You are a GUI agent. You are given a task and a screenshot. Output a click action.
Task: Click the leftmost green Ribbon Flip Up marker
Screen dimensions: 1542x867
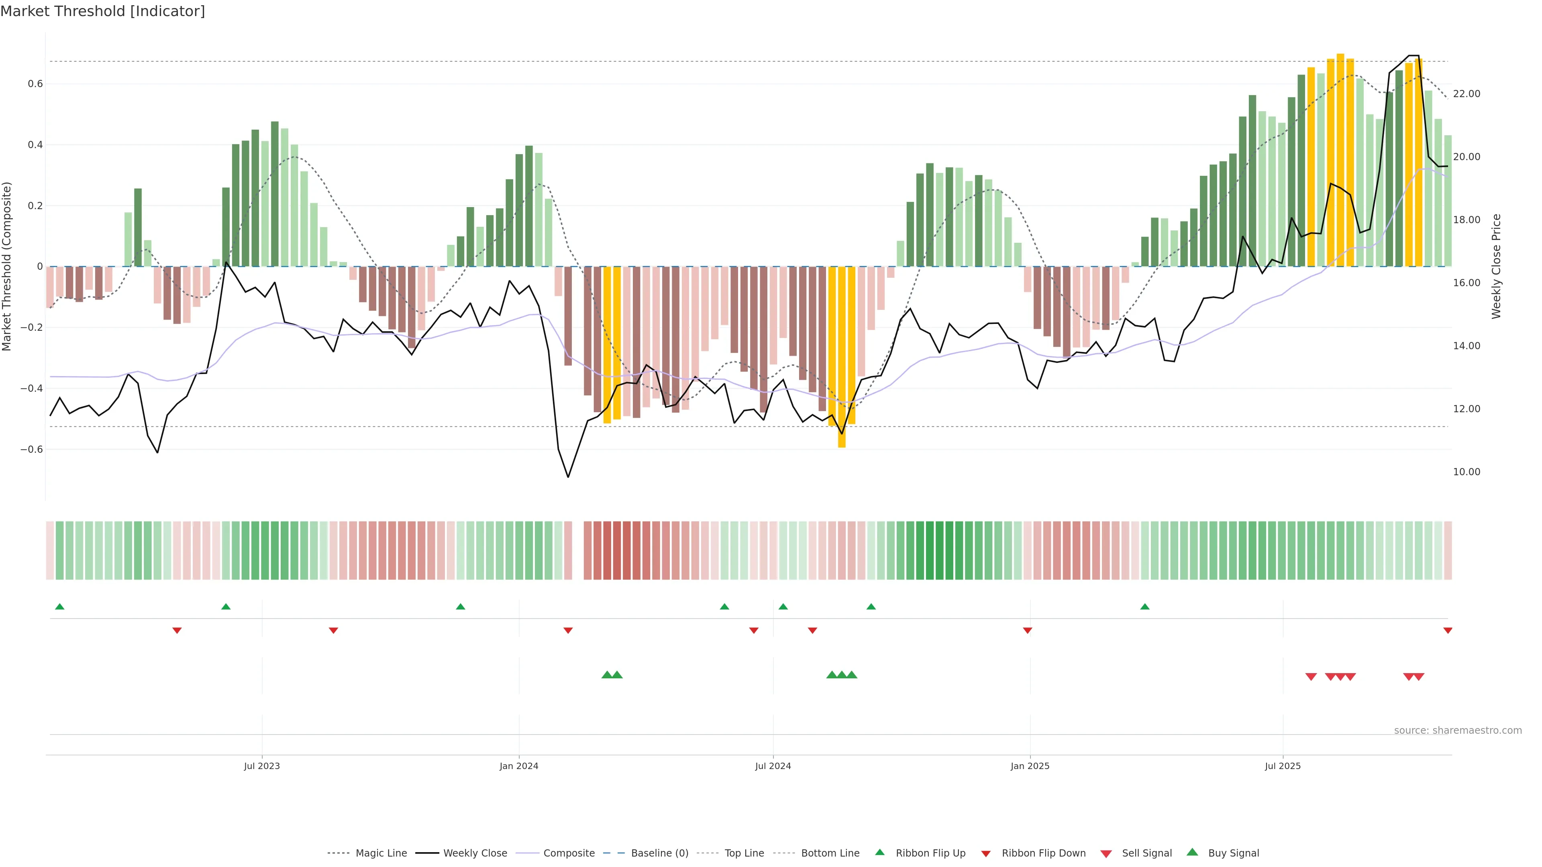tap(59, 607)
